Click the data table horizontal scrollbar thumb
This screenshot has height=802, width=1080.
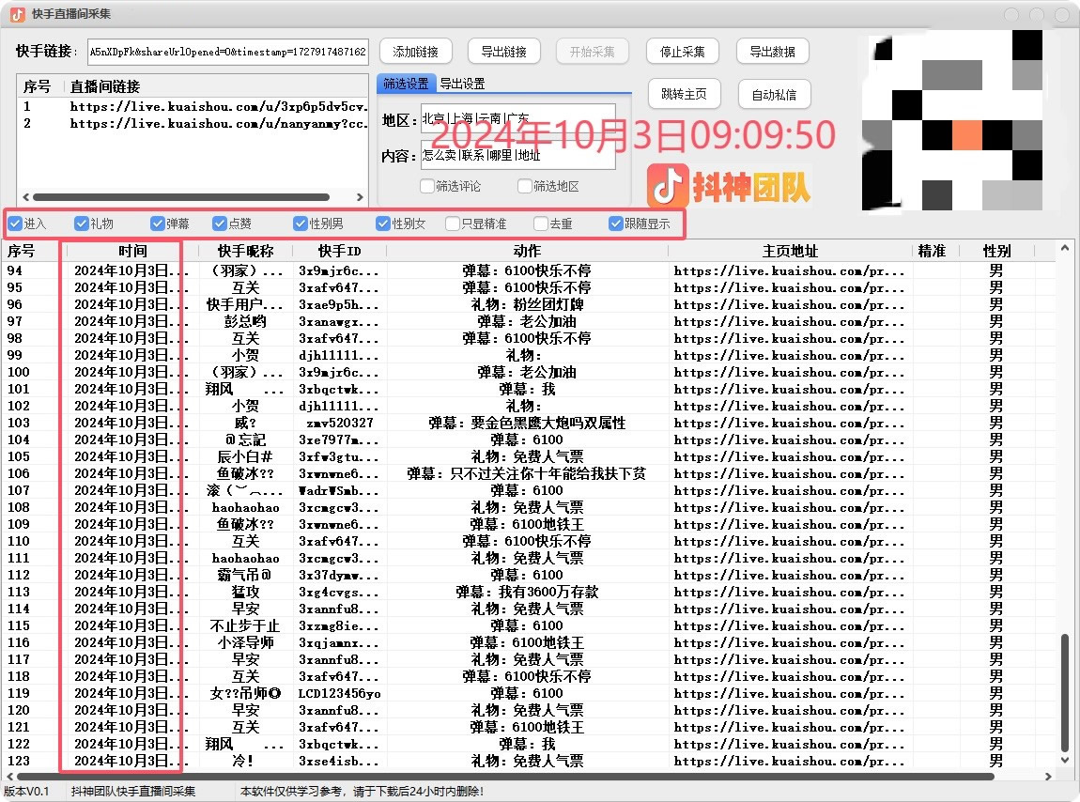[506, 777]
